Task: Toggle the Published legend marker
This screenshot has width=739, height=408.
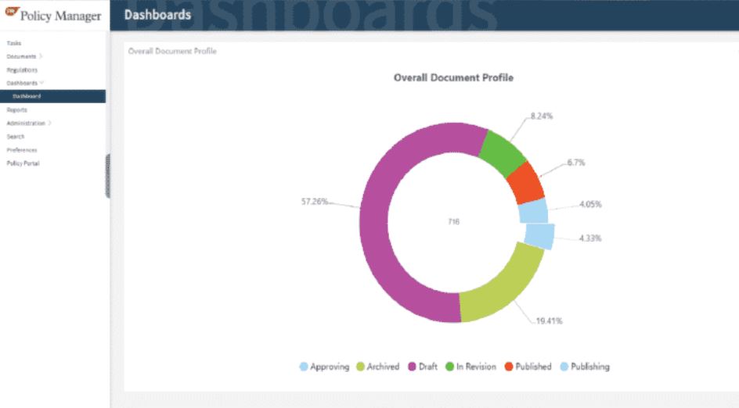Action: tap(509, 367)
